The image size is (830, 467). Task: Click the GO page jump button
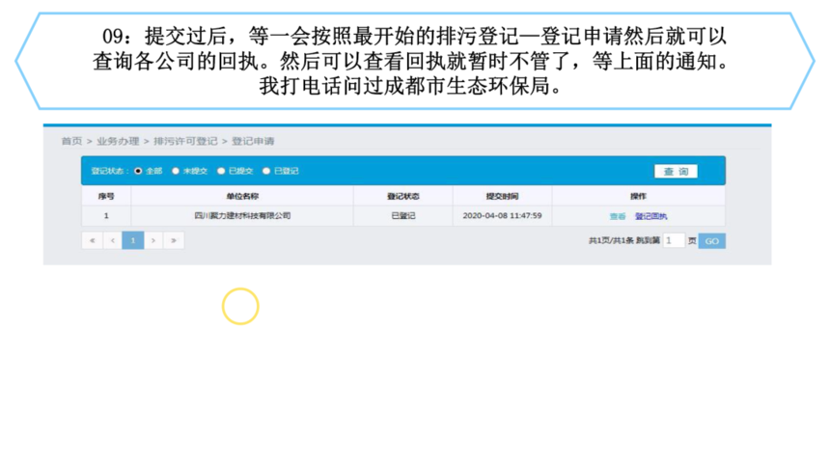point(712,241)
